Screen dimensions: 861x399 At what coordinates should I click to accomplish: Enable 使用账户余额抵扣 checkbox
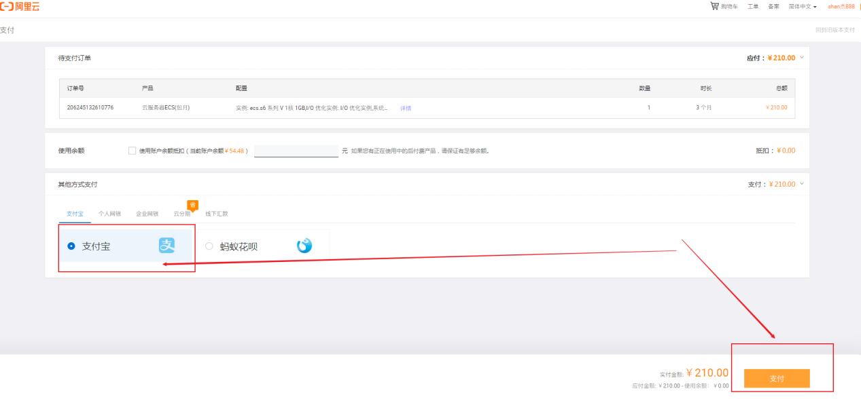point(132,151)
